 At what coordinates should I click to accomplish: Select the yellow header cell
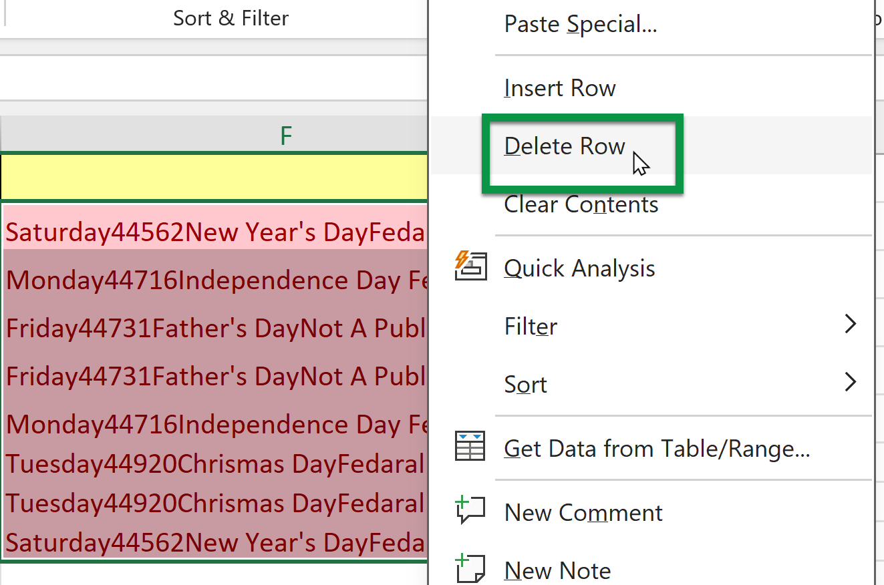tap(214, 176)
